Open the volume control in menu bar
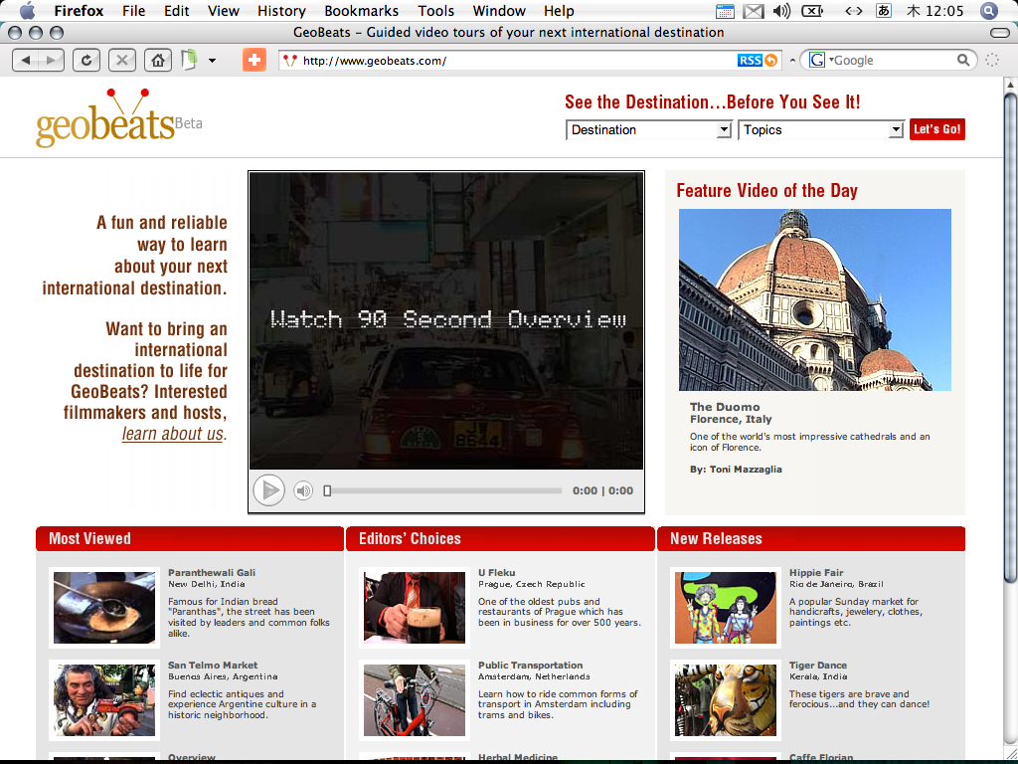This screenshot has height=764, width=1018. click(x=782, y=11)
